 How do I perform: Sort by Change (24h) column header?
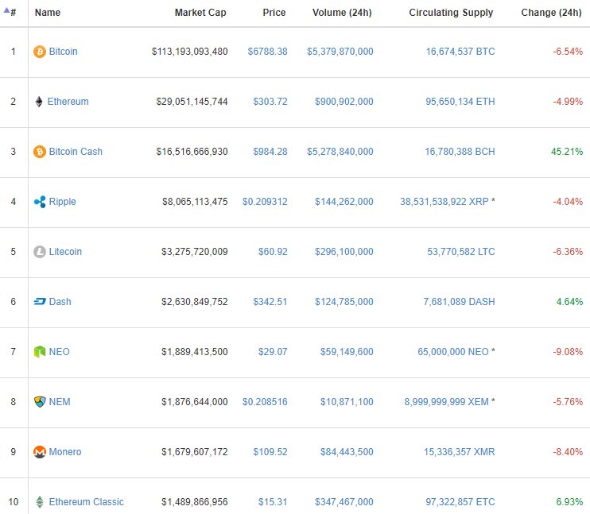pos(551,13)
